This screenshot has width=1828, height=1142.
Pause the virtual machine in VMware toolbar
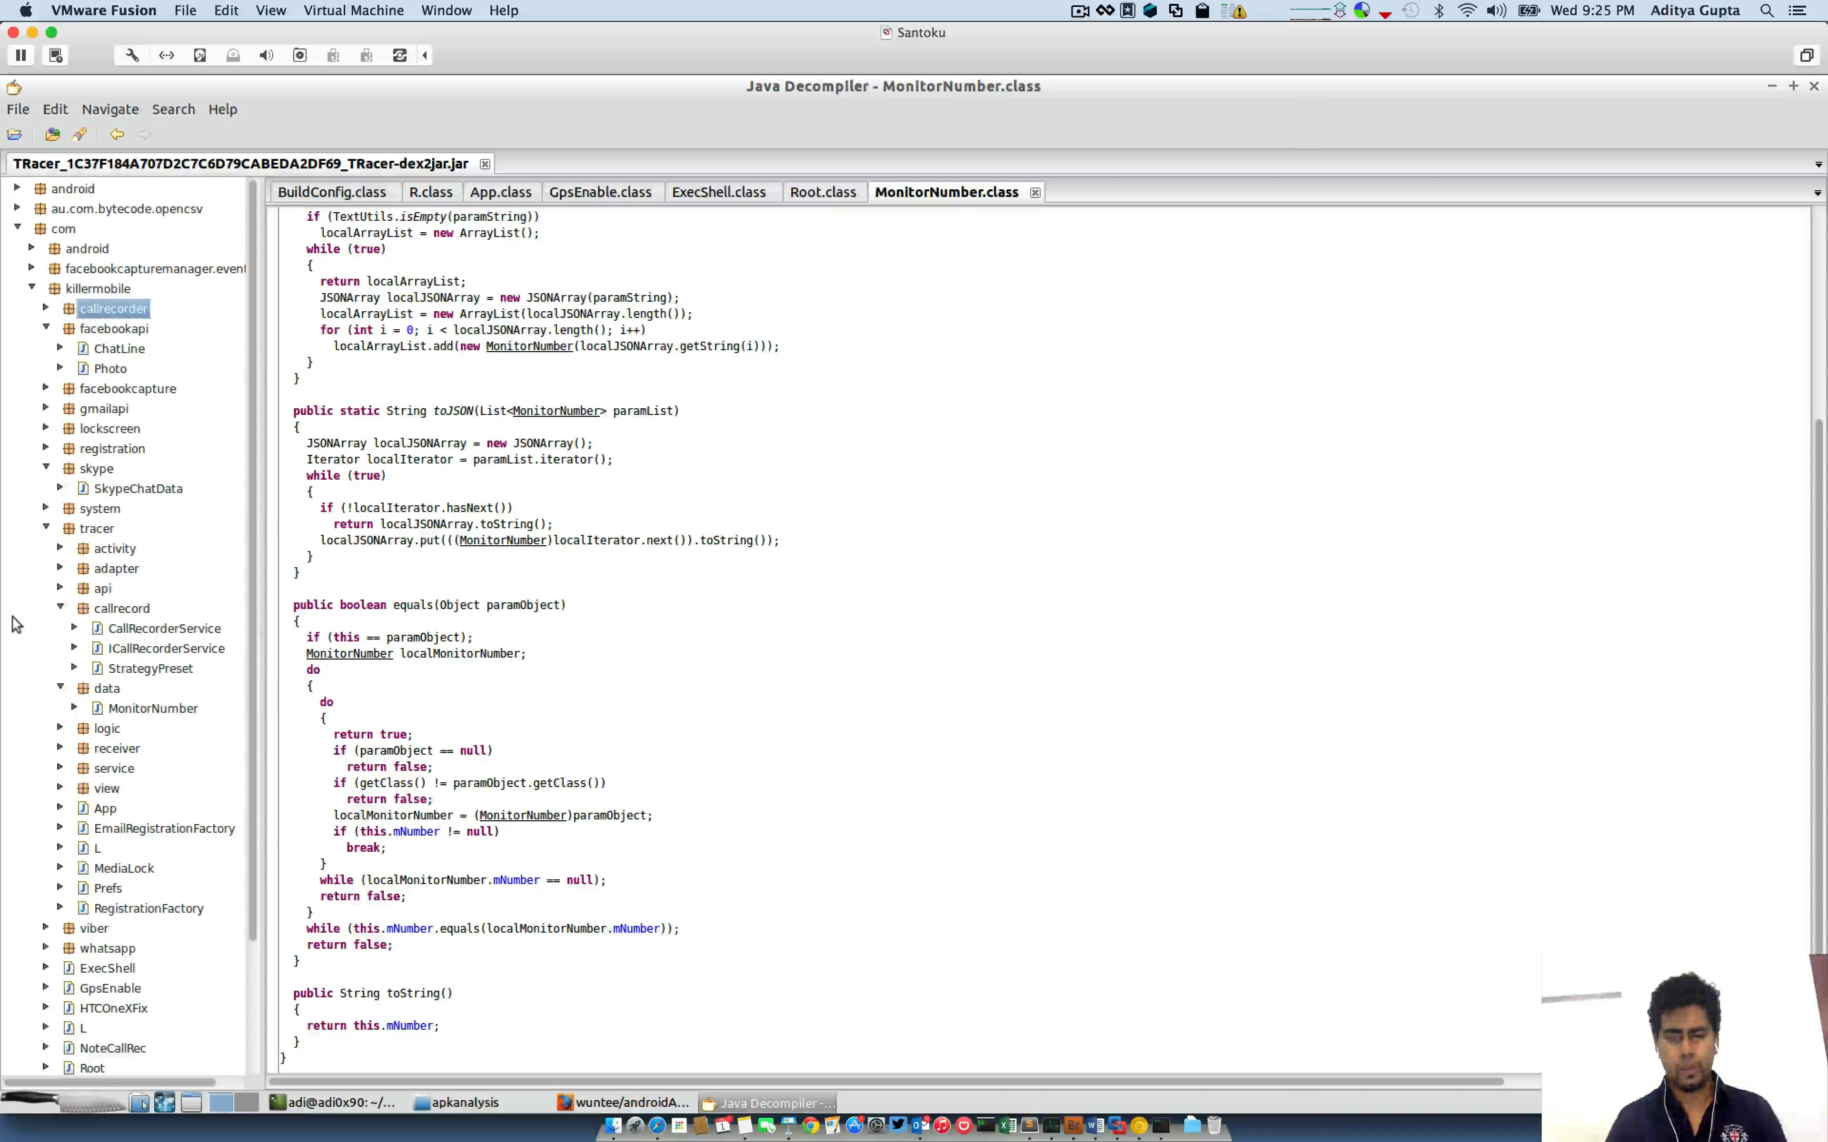pos(21,55)
